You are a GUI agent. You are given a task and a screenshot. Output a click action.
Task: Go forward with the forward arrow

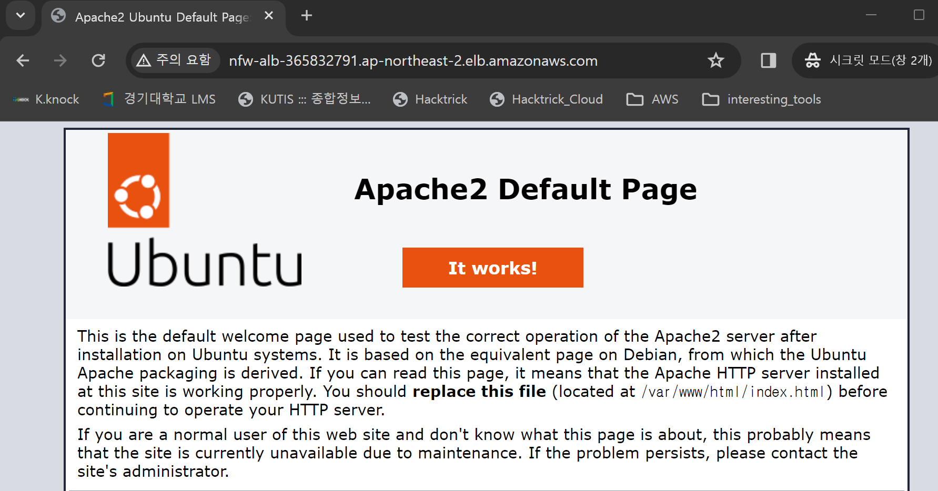60,60
